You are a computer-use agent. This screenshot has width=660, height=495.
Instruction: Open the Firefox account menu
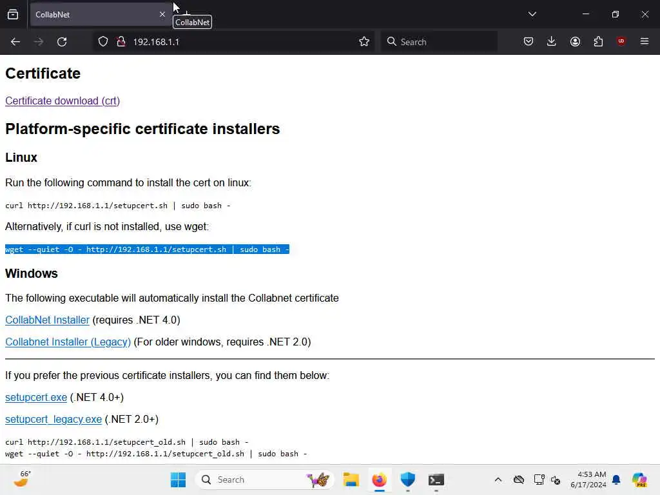click(575, 41)
